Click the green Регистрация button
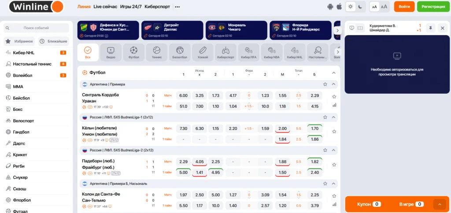This screenshot has height=213, width=451. 433,7
